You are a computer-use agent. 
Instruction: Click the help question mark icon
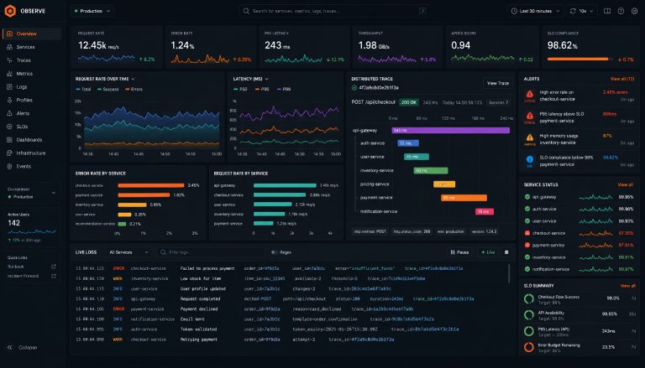click(x=621, y=11)
